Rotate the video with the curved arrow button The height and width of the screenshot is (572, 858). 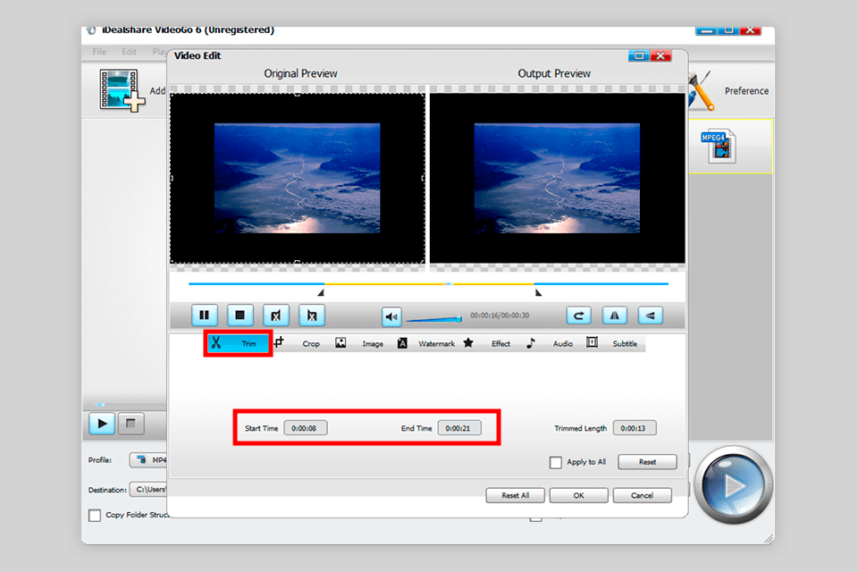point(578,315)
